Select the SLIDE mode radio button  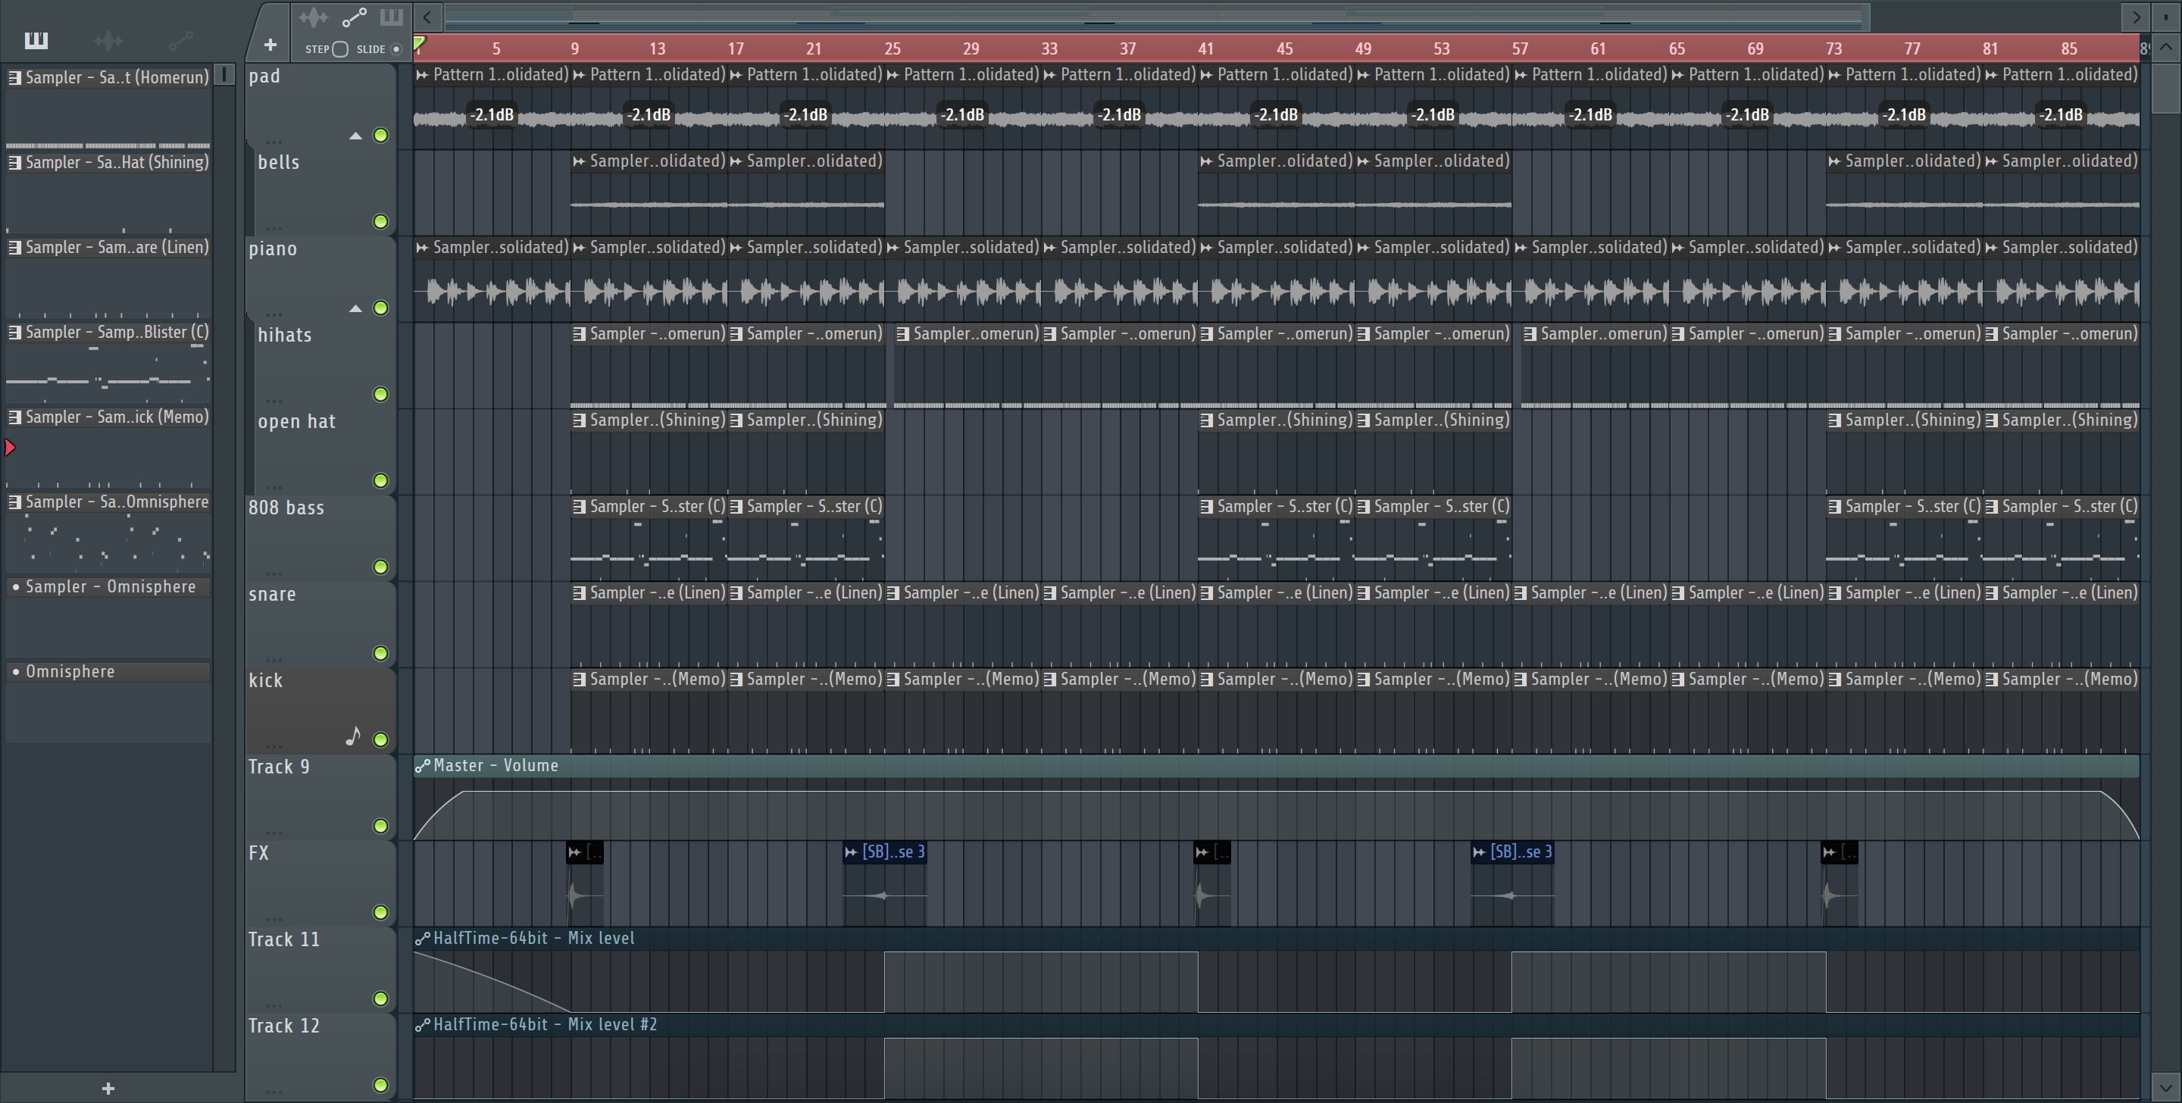(x=395, y=49)
